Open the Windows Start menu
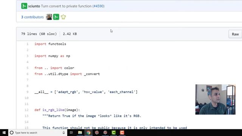 (x=4, y=133)
